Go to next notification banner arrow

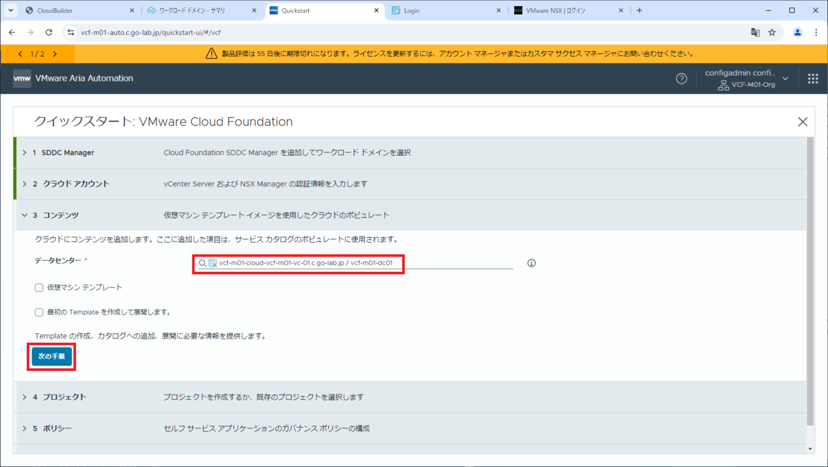click(x=55, y=54)
